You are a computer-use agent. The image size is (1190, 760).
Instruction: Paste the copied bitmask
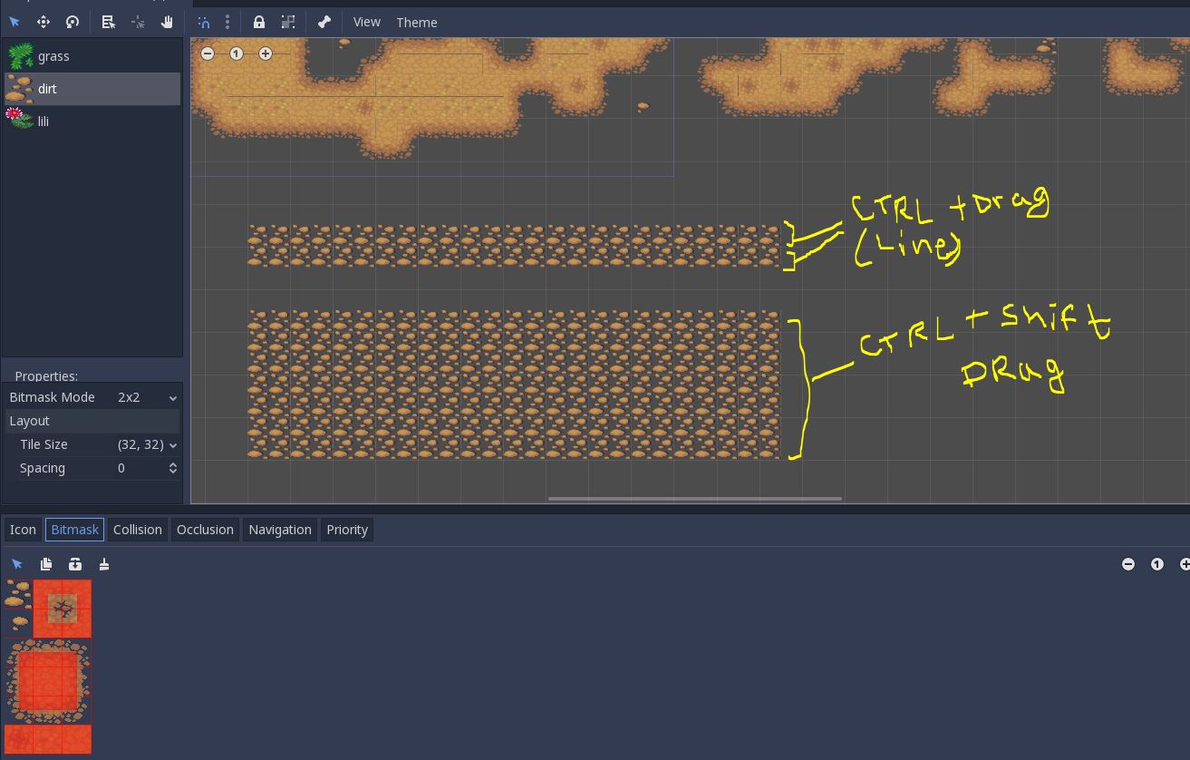tap(74, 563)
